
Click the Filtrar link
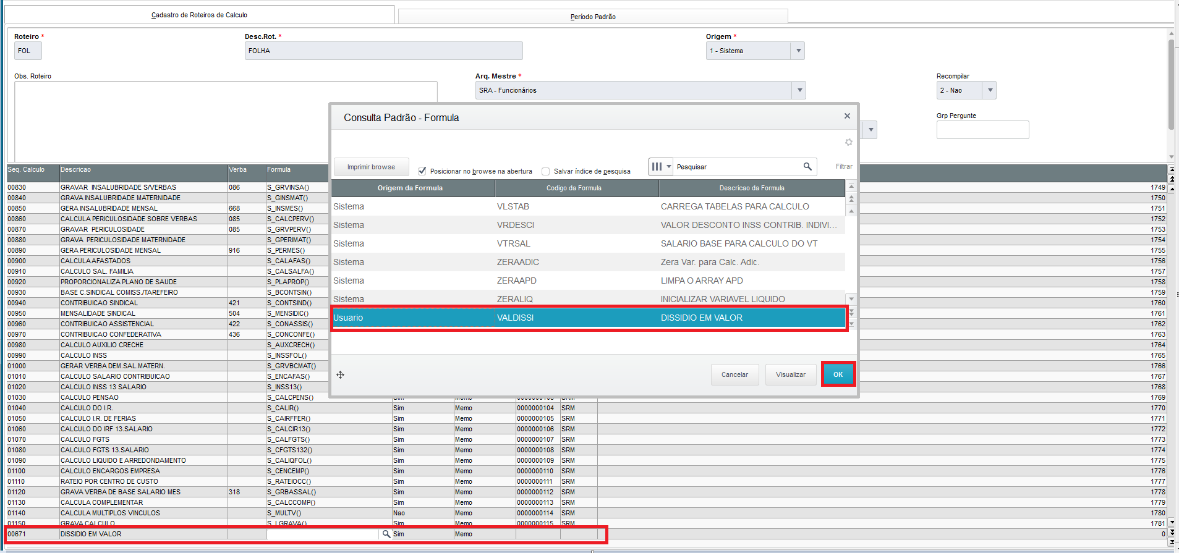coord(844,166)
